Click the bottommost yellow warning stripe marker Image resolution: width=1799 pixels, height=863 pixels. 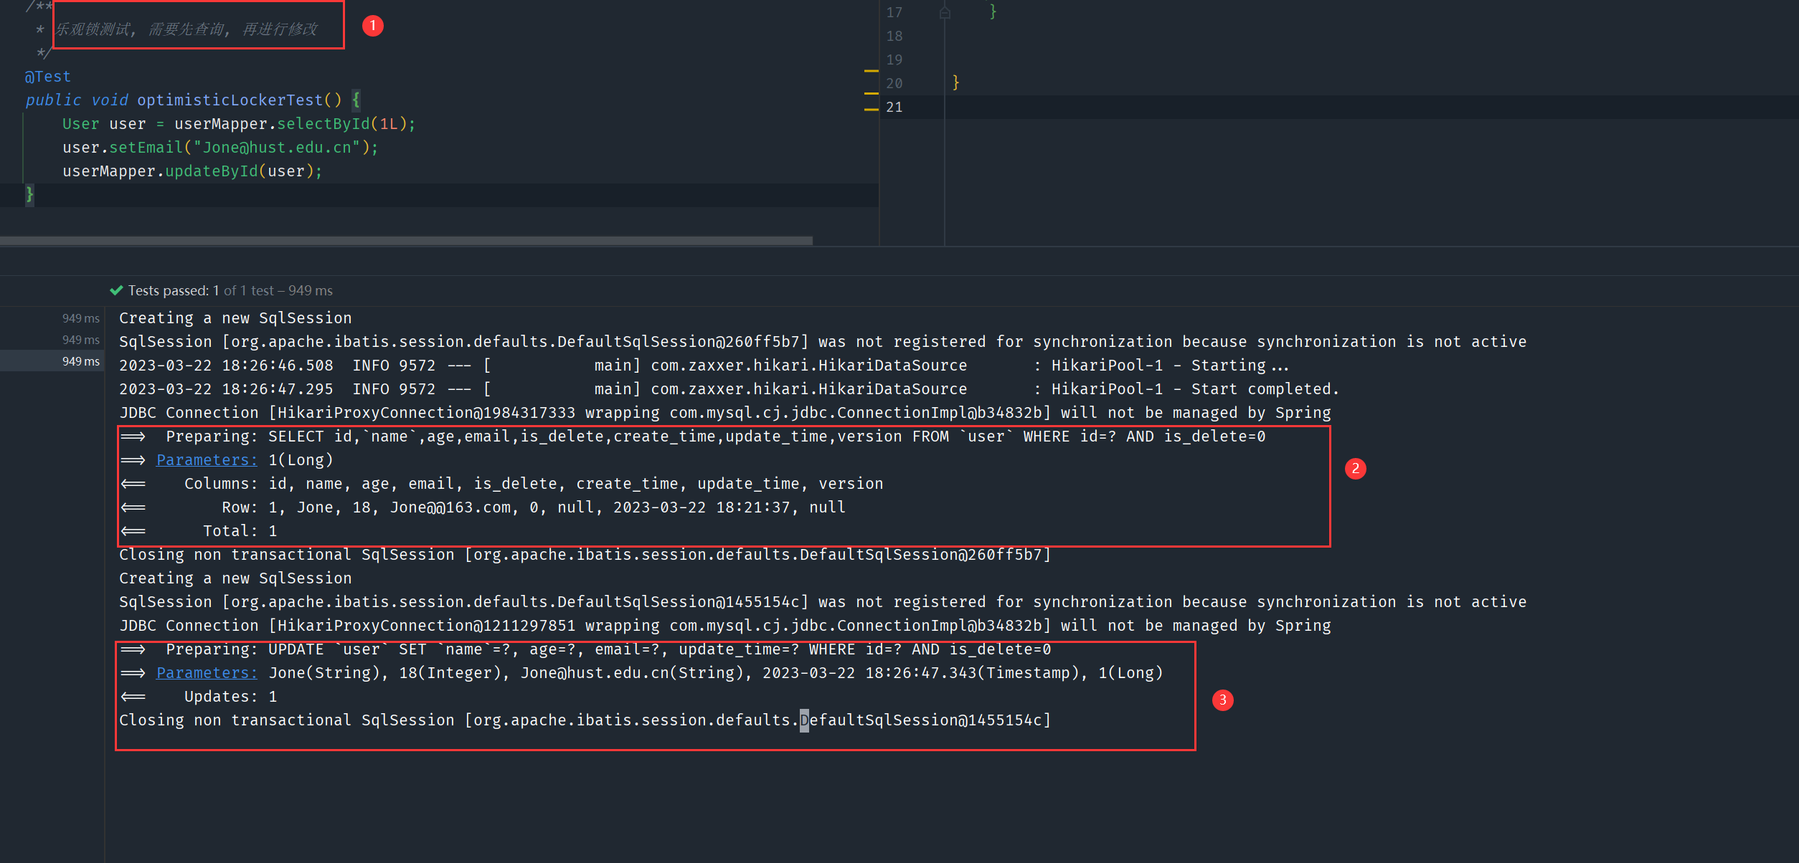pyautogui.click(x=871, y=110)
